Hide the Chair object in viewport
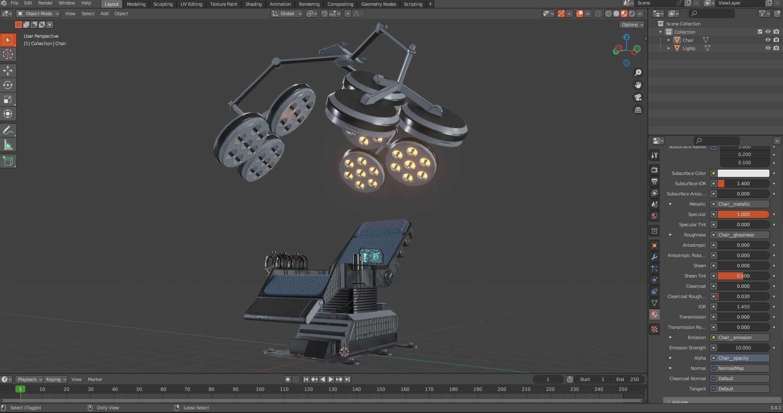Screen dimensions: 783x413 [x=768, y=40]
